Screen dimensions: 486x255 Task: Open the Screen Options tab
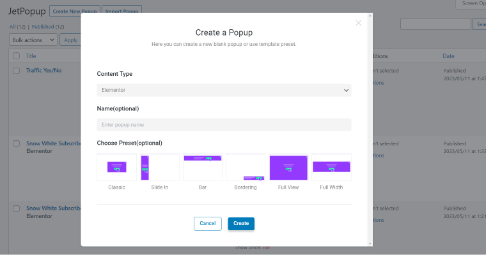click(x=472, y=4)
